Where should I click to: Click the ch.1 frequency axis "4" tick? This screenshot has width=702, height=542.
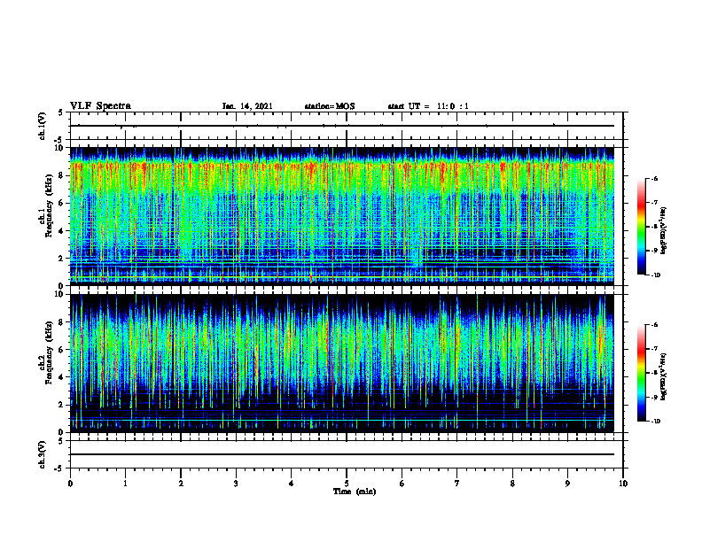61,231
